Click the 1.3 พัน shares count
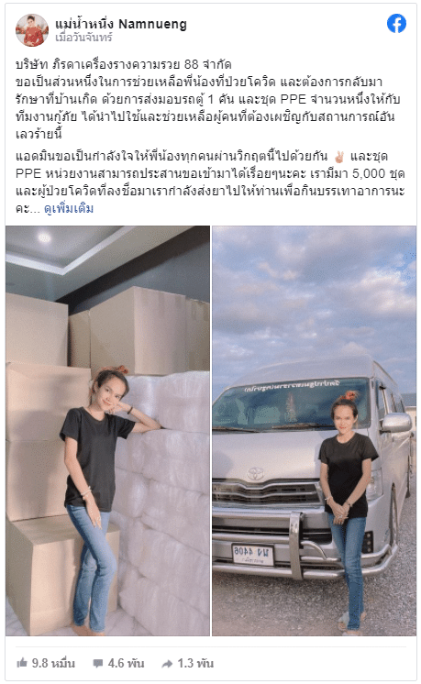Viewport: 421px width, 684px height. pos(195,664)
